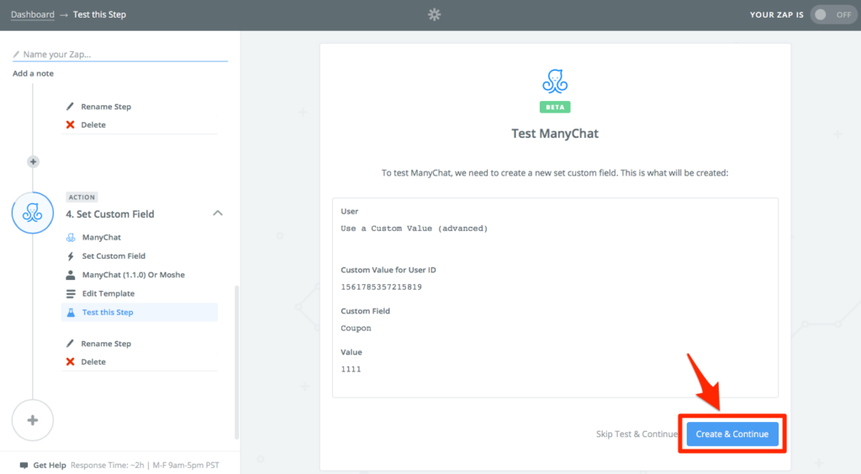Click pencil icon beside upper Rename Step
This screenshot has width=861, height=474.
coord(70,107)
